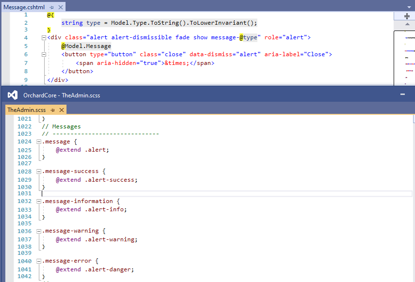
Task: Click '@extend .alert;' text
Action: click(x=83, y=150)
